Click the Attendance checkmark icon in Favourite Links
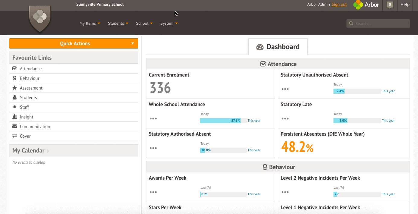This screenshot has width=418, height=214. coord(14,68)
